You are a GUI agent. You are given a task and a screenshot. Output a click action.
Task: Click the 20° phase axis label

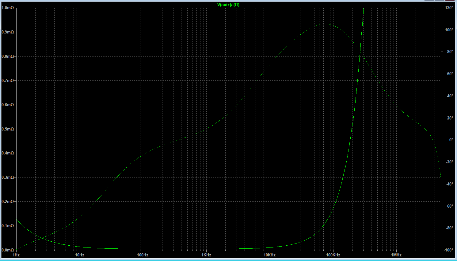450,118
